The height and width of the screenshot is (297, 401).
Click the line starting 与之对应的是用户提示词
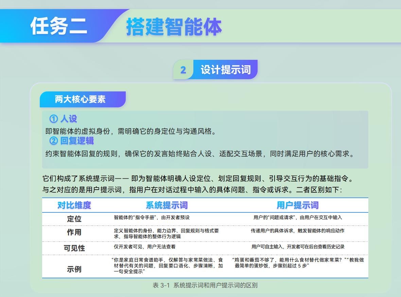click(x=192, y=190)
